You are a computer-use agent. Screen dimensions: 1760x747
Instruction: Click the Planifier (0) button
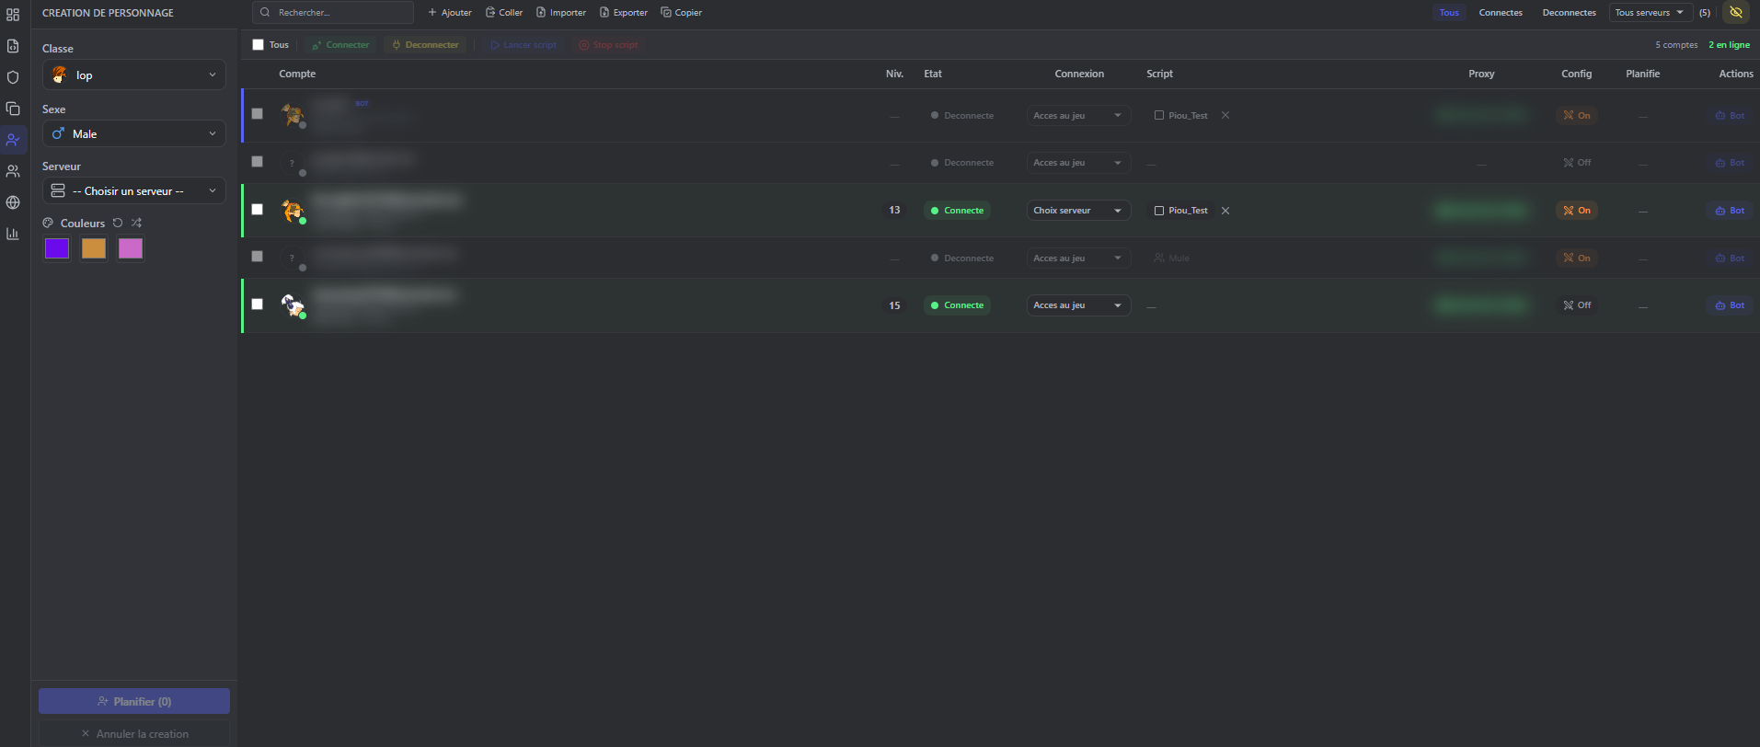coord(134,701)
